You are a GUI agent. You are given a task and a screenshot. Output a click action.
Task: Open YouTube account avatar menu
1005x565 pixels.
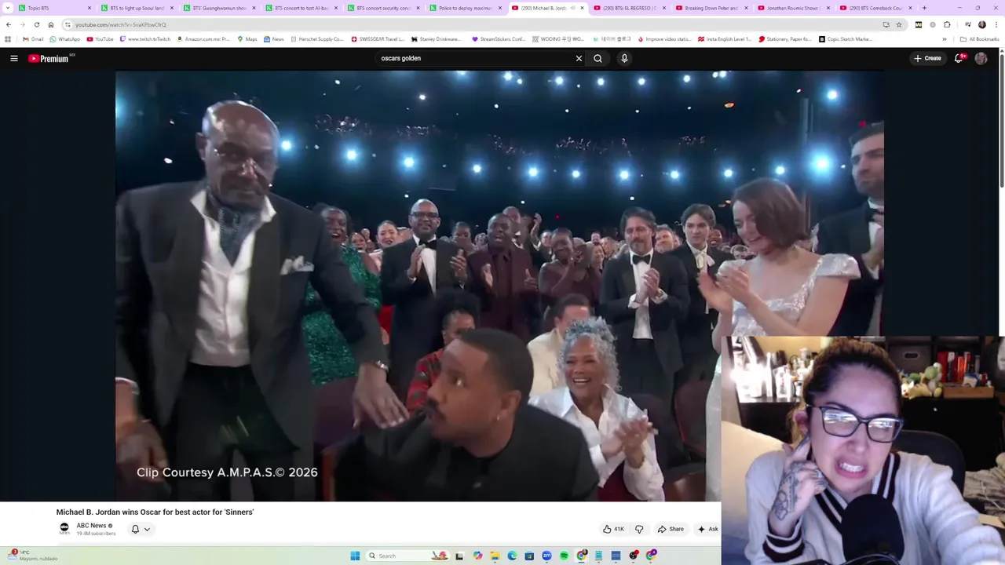tap(981, 58)
